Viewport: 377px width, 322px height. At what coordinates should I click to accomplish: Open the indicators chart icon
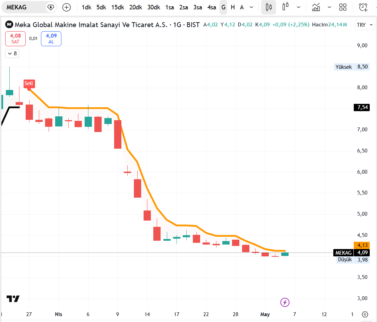coord(316,7)
